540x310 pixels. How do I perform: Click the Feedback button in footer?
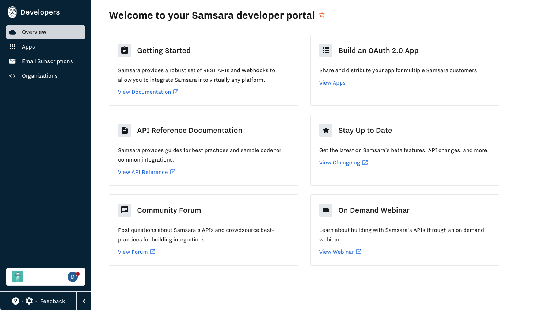click(x=53, y=301)
